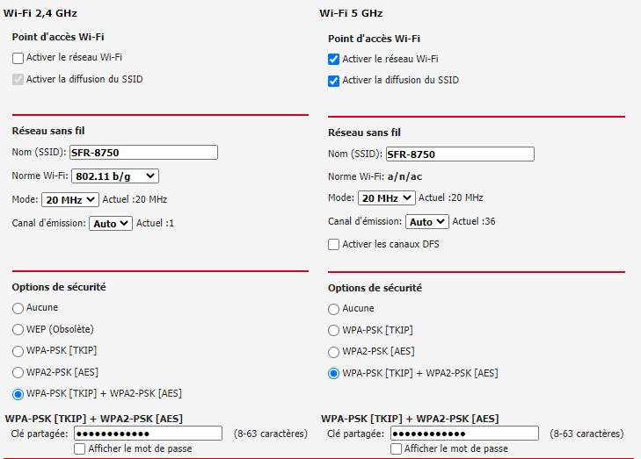This screenshot has height=459, width=641.
Task: Click the Wi-Fi 2,4 GHz heading
Action: click(40, 13)
